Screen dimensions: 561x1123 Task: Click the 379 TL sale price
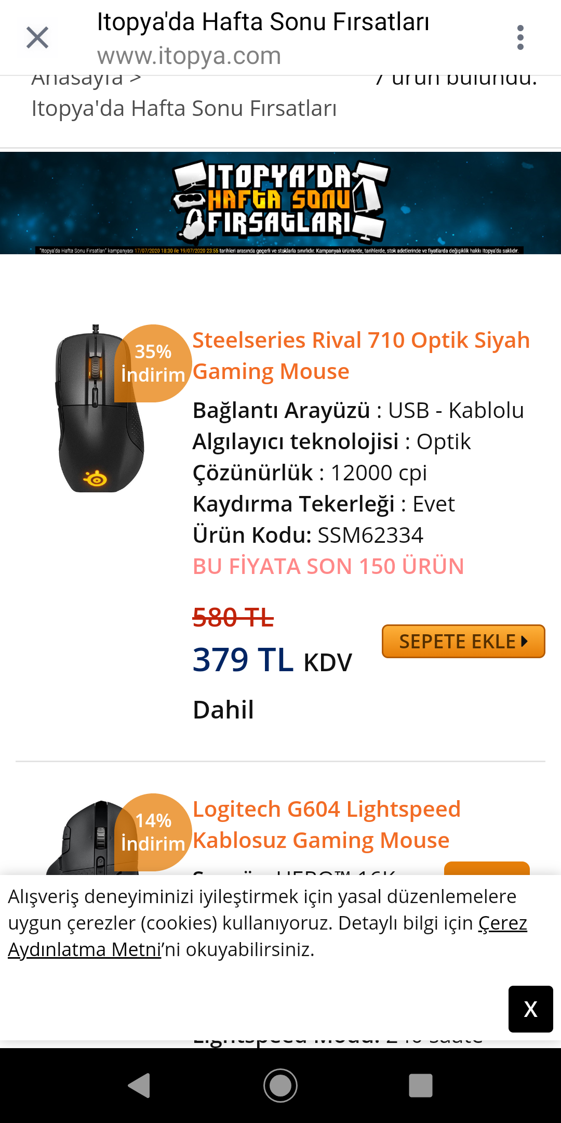(243, 660)
